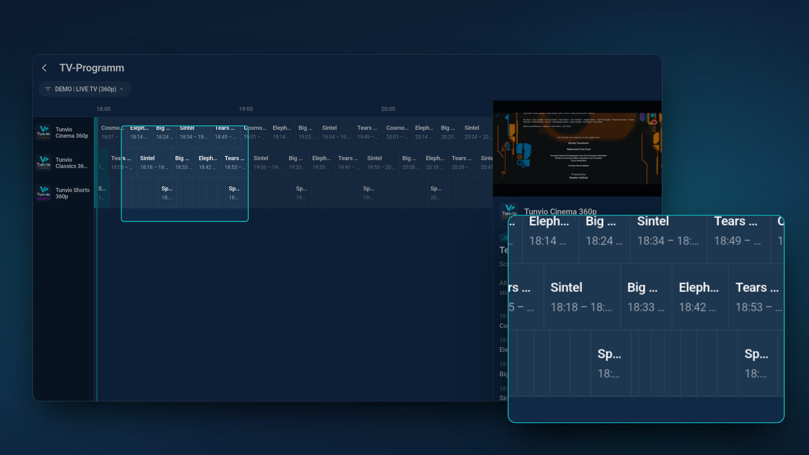Open the Big ... program at 19:20
The image size is (809, 455).
pos(297,163)
